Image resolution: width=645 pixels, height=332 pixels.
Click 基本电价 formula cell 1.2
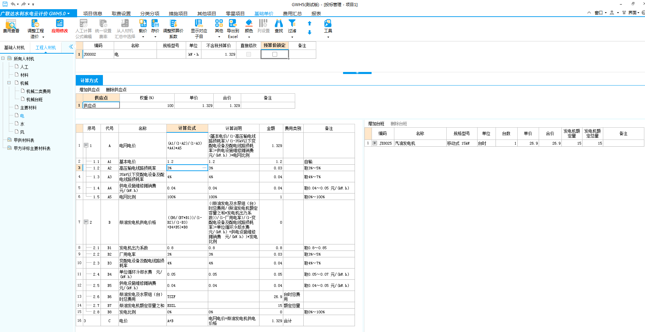coord(187,162)
